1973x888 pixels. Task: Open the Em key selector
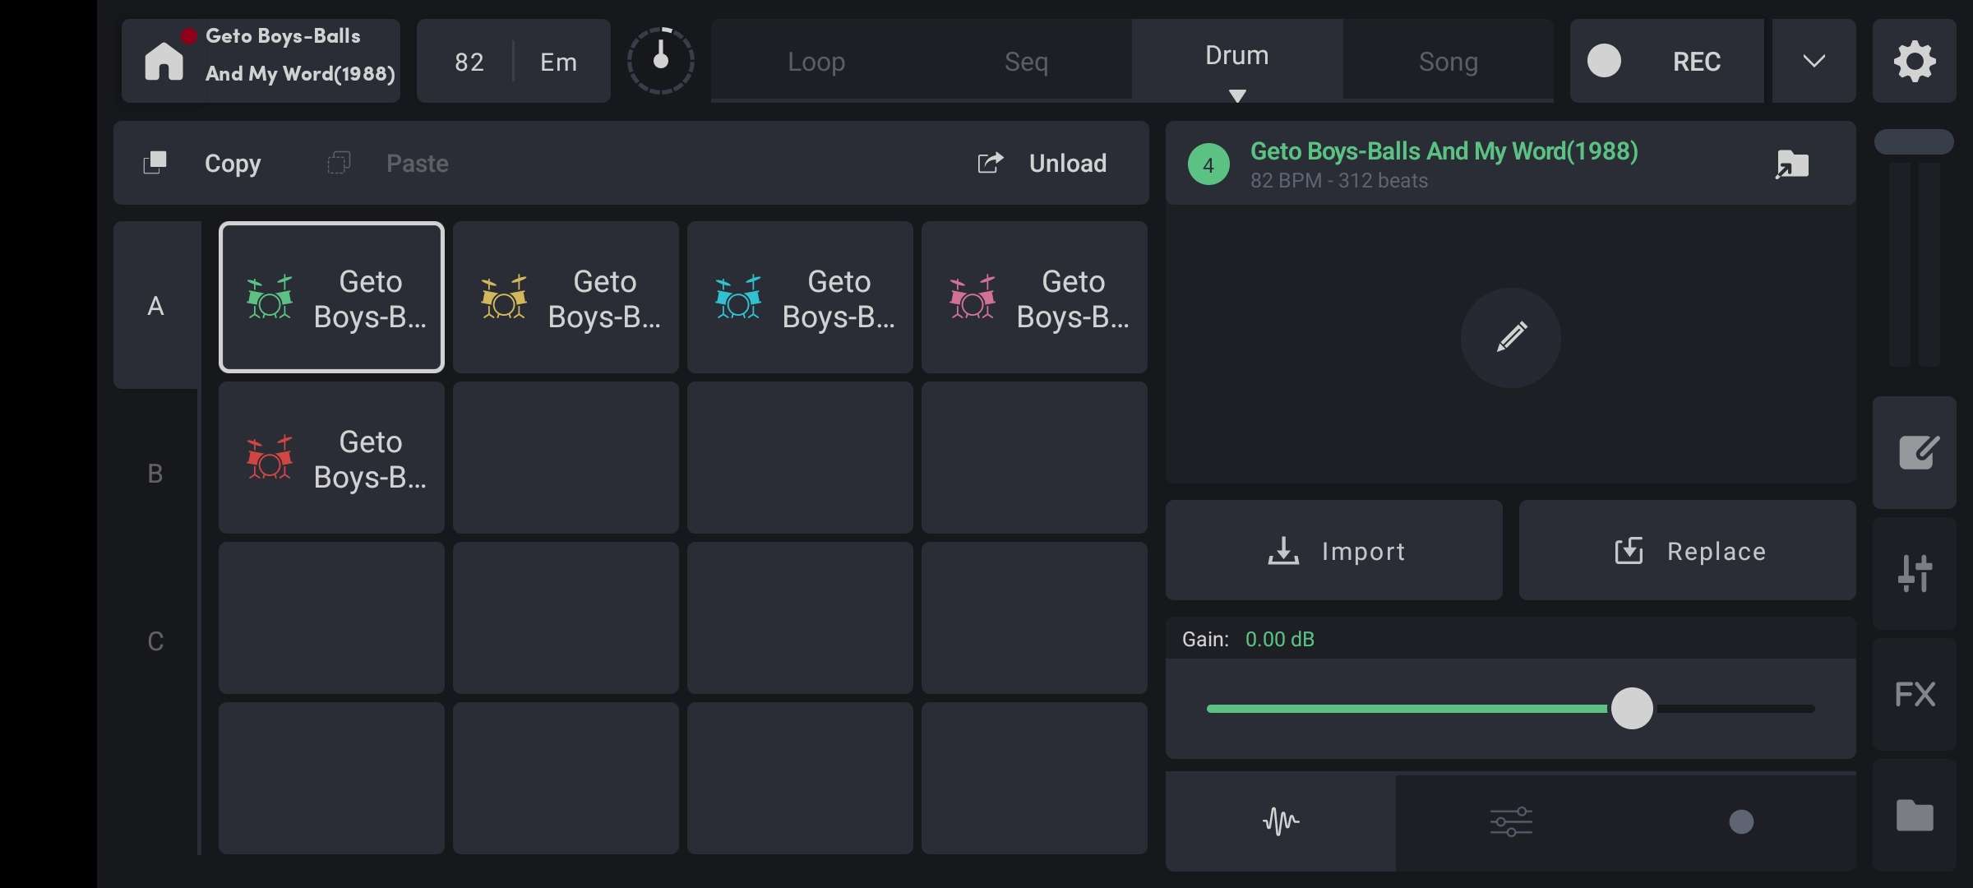coord(558,62)
